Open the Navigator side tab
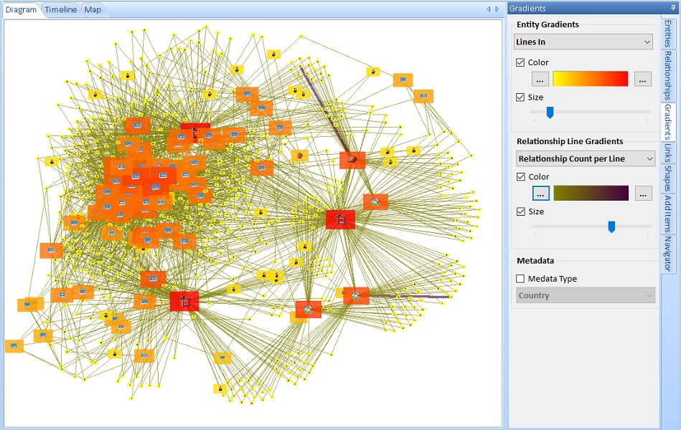681x430 pixels. tap(667, 254)
